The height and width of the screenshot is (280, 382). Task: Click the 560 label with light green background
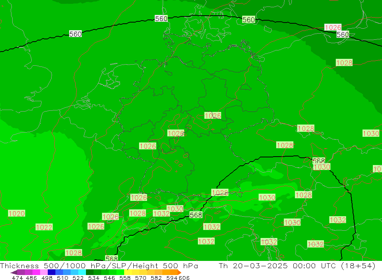coord(249,19)
